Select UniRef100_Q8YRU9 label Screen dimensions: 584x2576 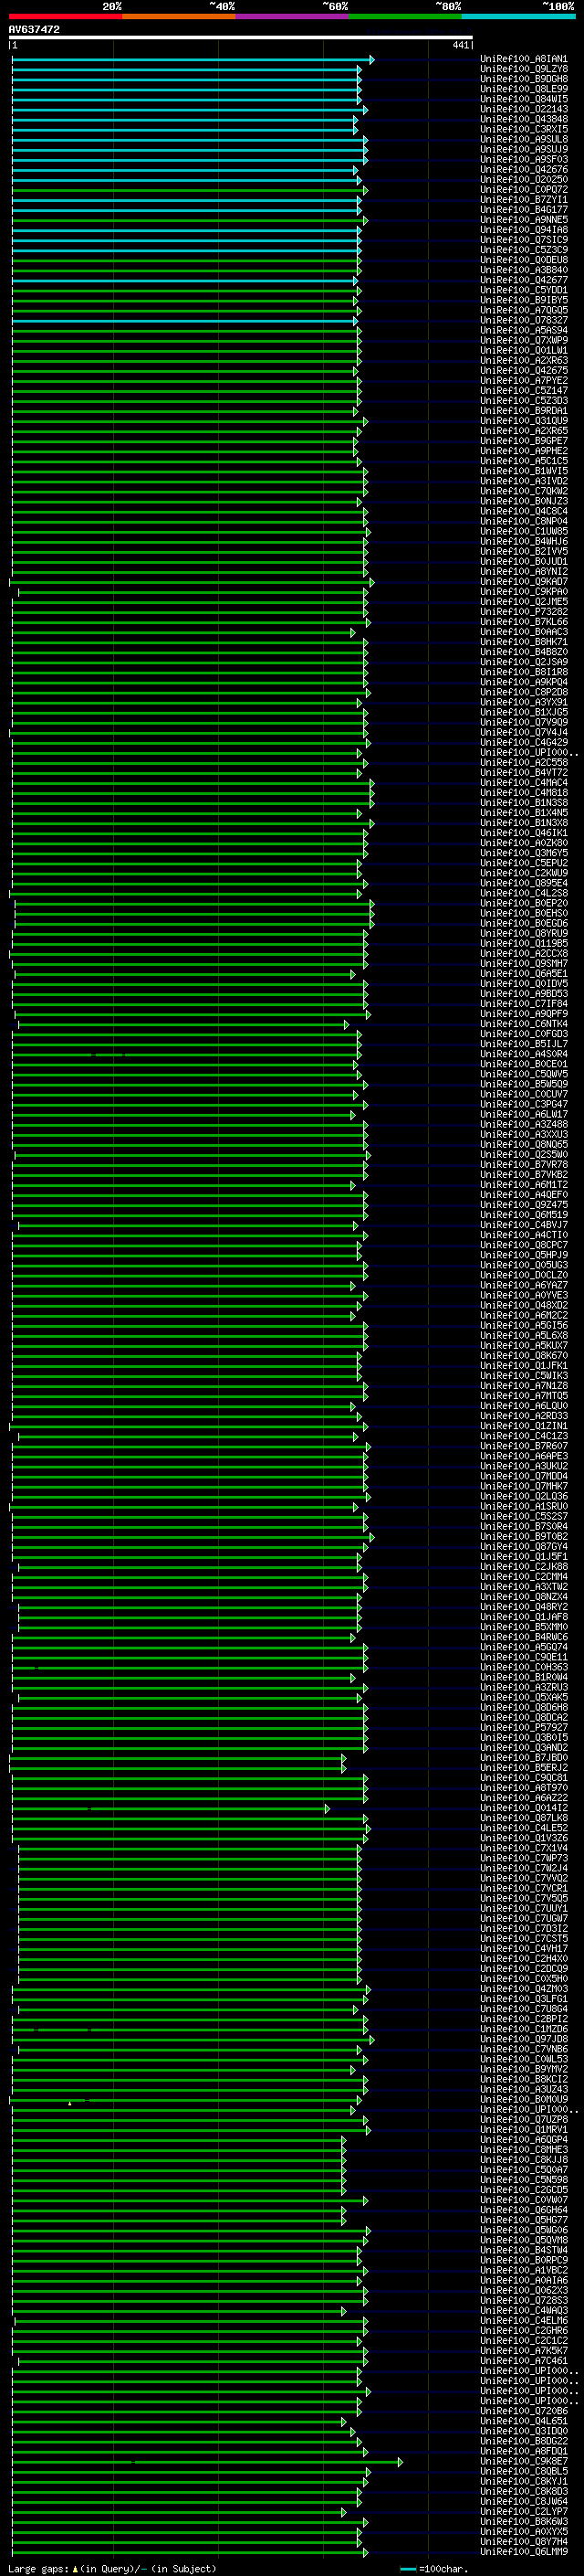coord(524,933)
